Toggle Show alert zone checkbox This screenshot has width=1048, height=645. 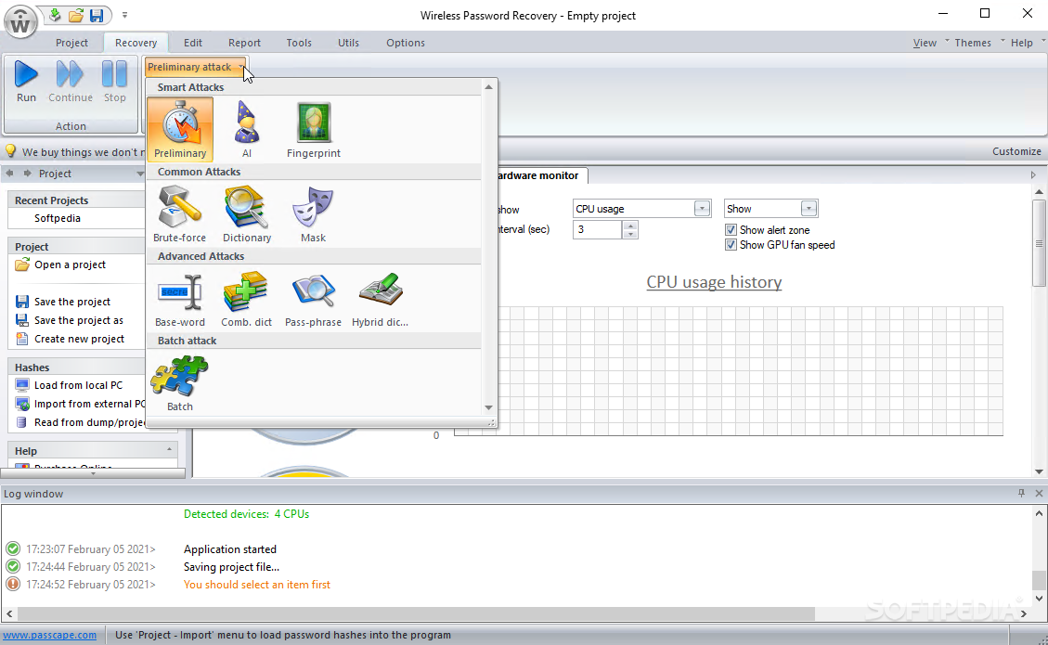(731, 230)
